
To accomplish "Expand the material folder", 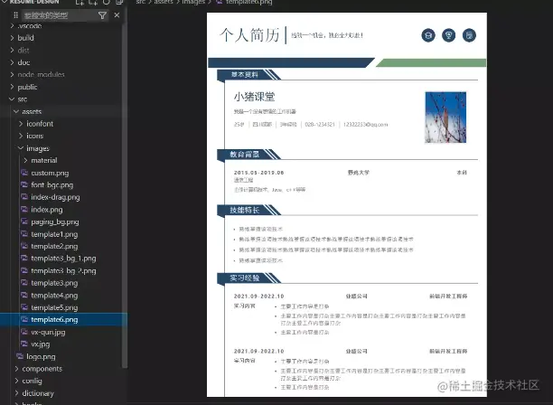I will [x=43, y=160].
